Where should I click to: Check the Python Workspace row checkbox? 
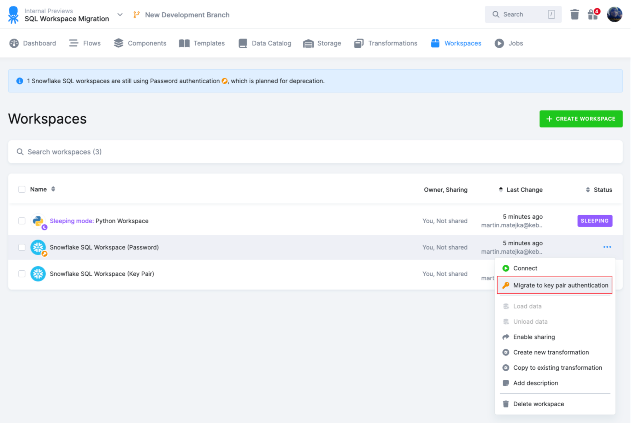coord(22,221)
